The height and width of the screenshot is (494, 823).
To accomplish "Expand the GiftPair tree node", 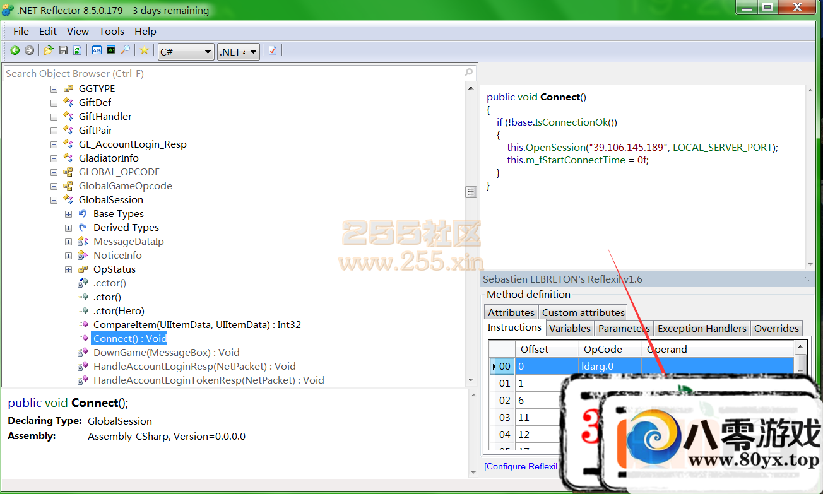I will coord(54,131).
